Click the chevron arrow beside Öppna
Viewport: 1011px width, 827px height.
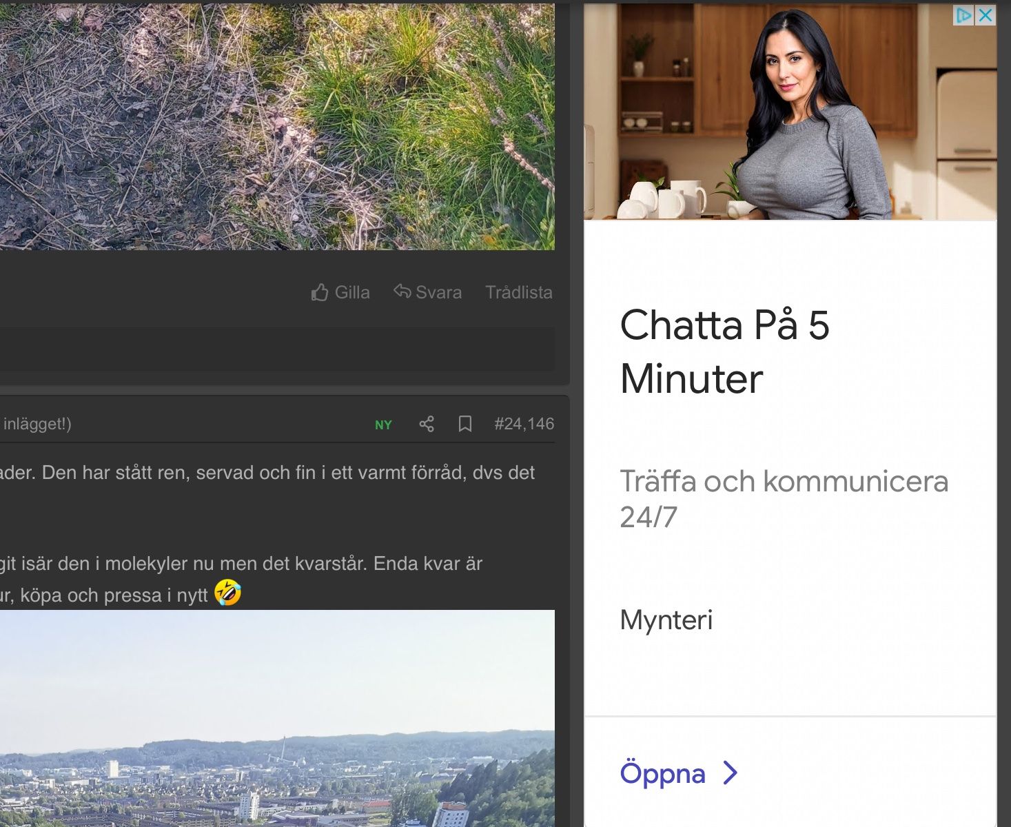pos(731,773)
